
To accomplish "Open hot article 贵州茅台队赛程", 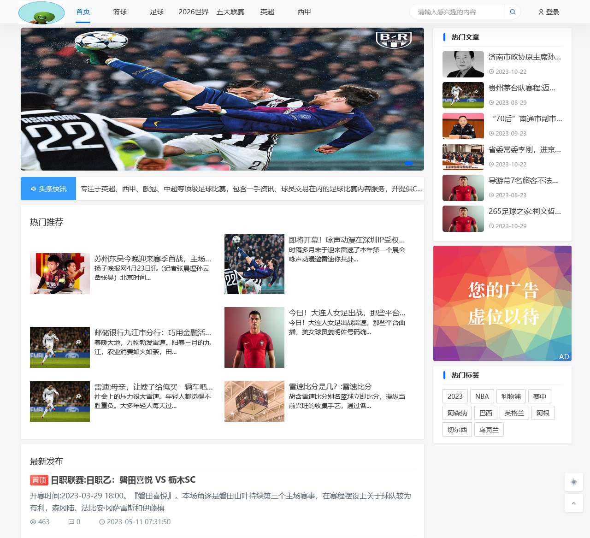I will pos(522,88).
